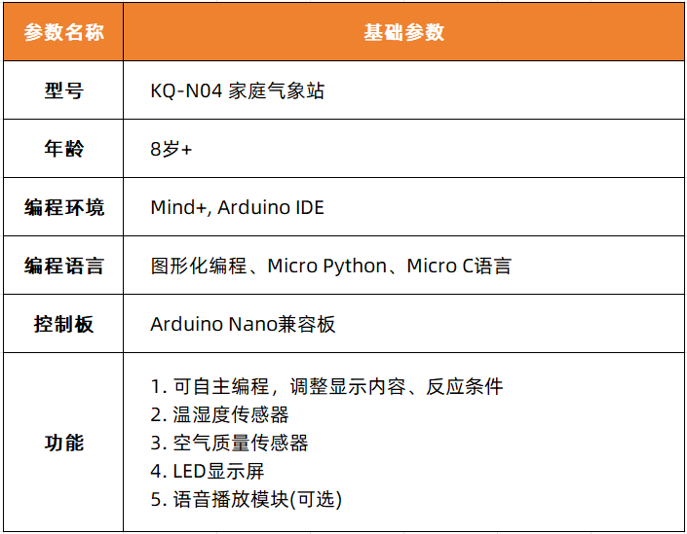Click the 参数名称 header cell
Image resolution: width=687 pixels, height=534 pixels.
(63, 32)
